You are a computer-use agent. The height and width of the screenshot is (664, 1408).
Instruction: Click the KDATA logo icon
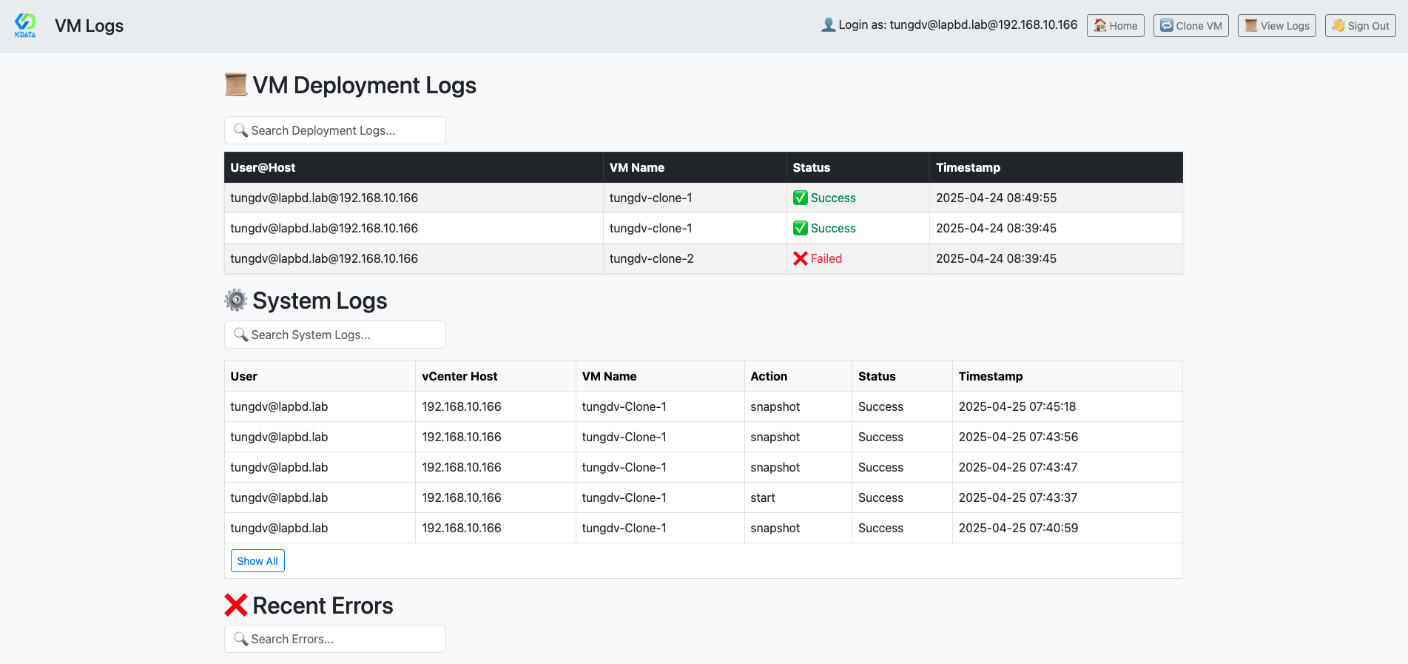coord(25,24)
